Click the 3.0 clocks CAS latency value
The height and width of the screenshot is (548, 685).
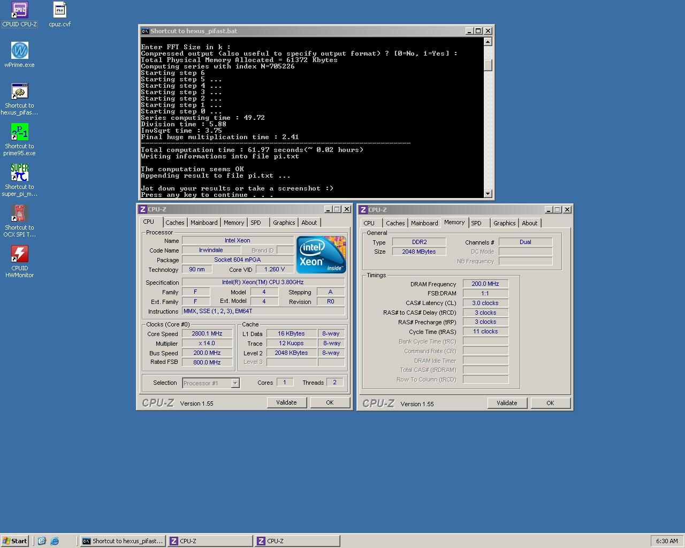(485, 303)
